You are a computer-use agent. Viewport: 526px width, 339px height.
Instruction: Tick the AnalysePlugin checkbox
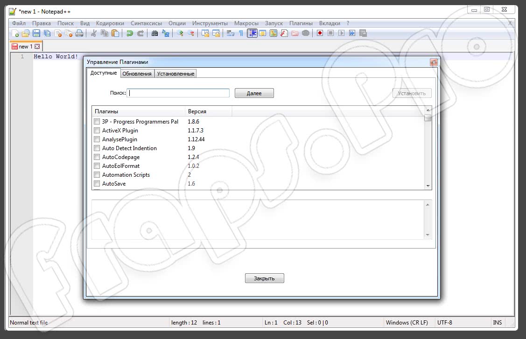click(97, 139)
